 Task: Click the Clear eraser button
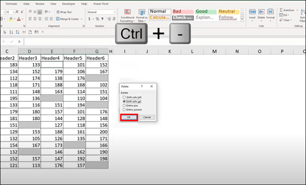point(286,20)
